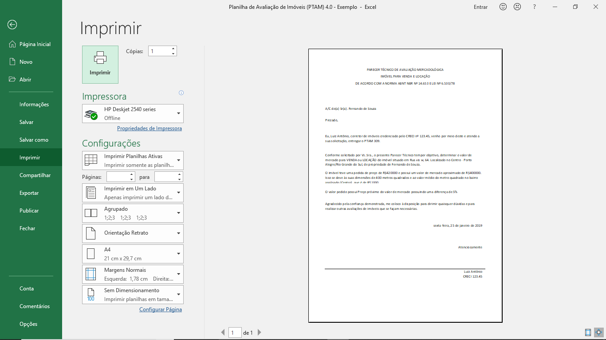The width and height of the screenshot is (606, 340).
Task: Select Salvar como in the sidebar
Action: pos(34,140)
